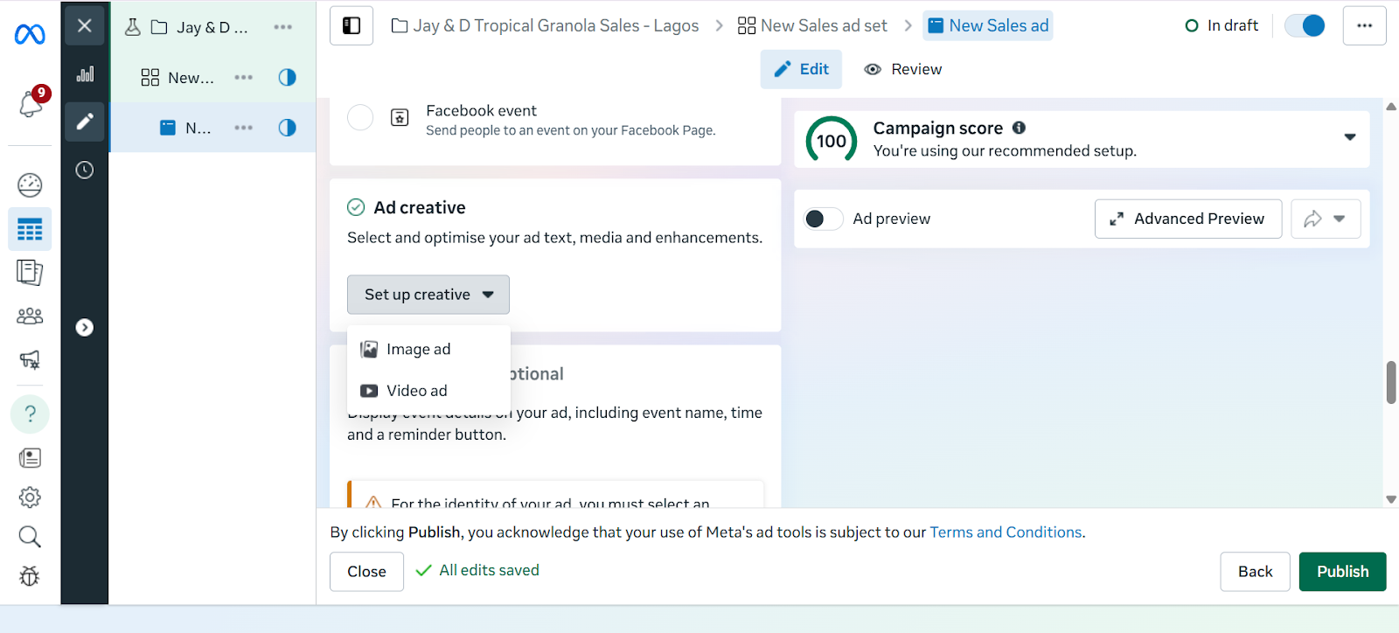Click the bug report icon
This screenshot has height=633, width=1399.
tap(30, 576)
